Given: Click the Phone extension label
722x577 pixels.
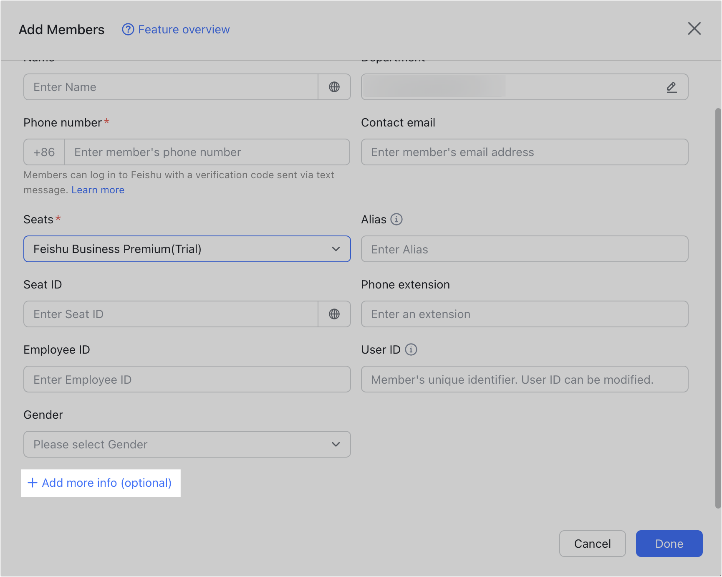Looking at the screenshot, I should point(406,284).
